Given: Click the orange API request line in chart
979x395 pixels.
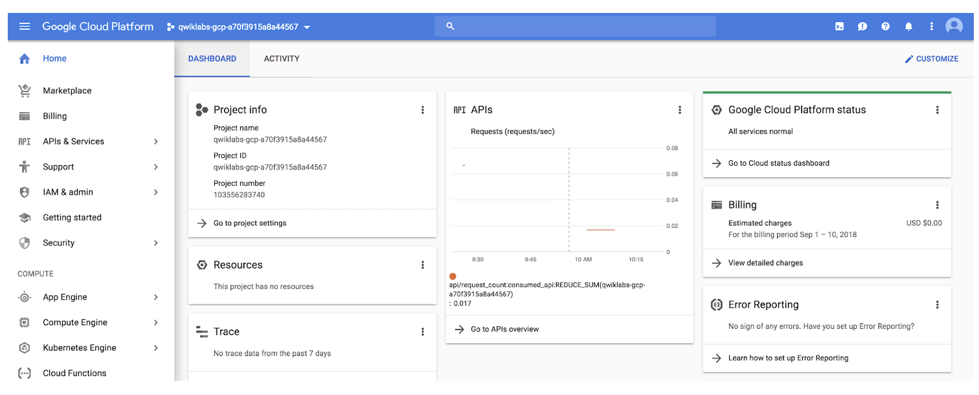Looking at the screenshot, I should point(601,230).
